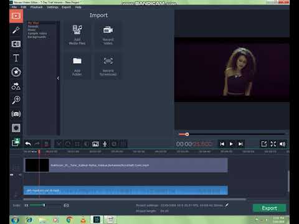This screenshot has width=299, height=224.
Task: Open the Windows Start button
Action: [x=15, y=220]
